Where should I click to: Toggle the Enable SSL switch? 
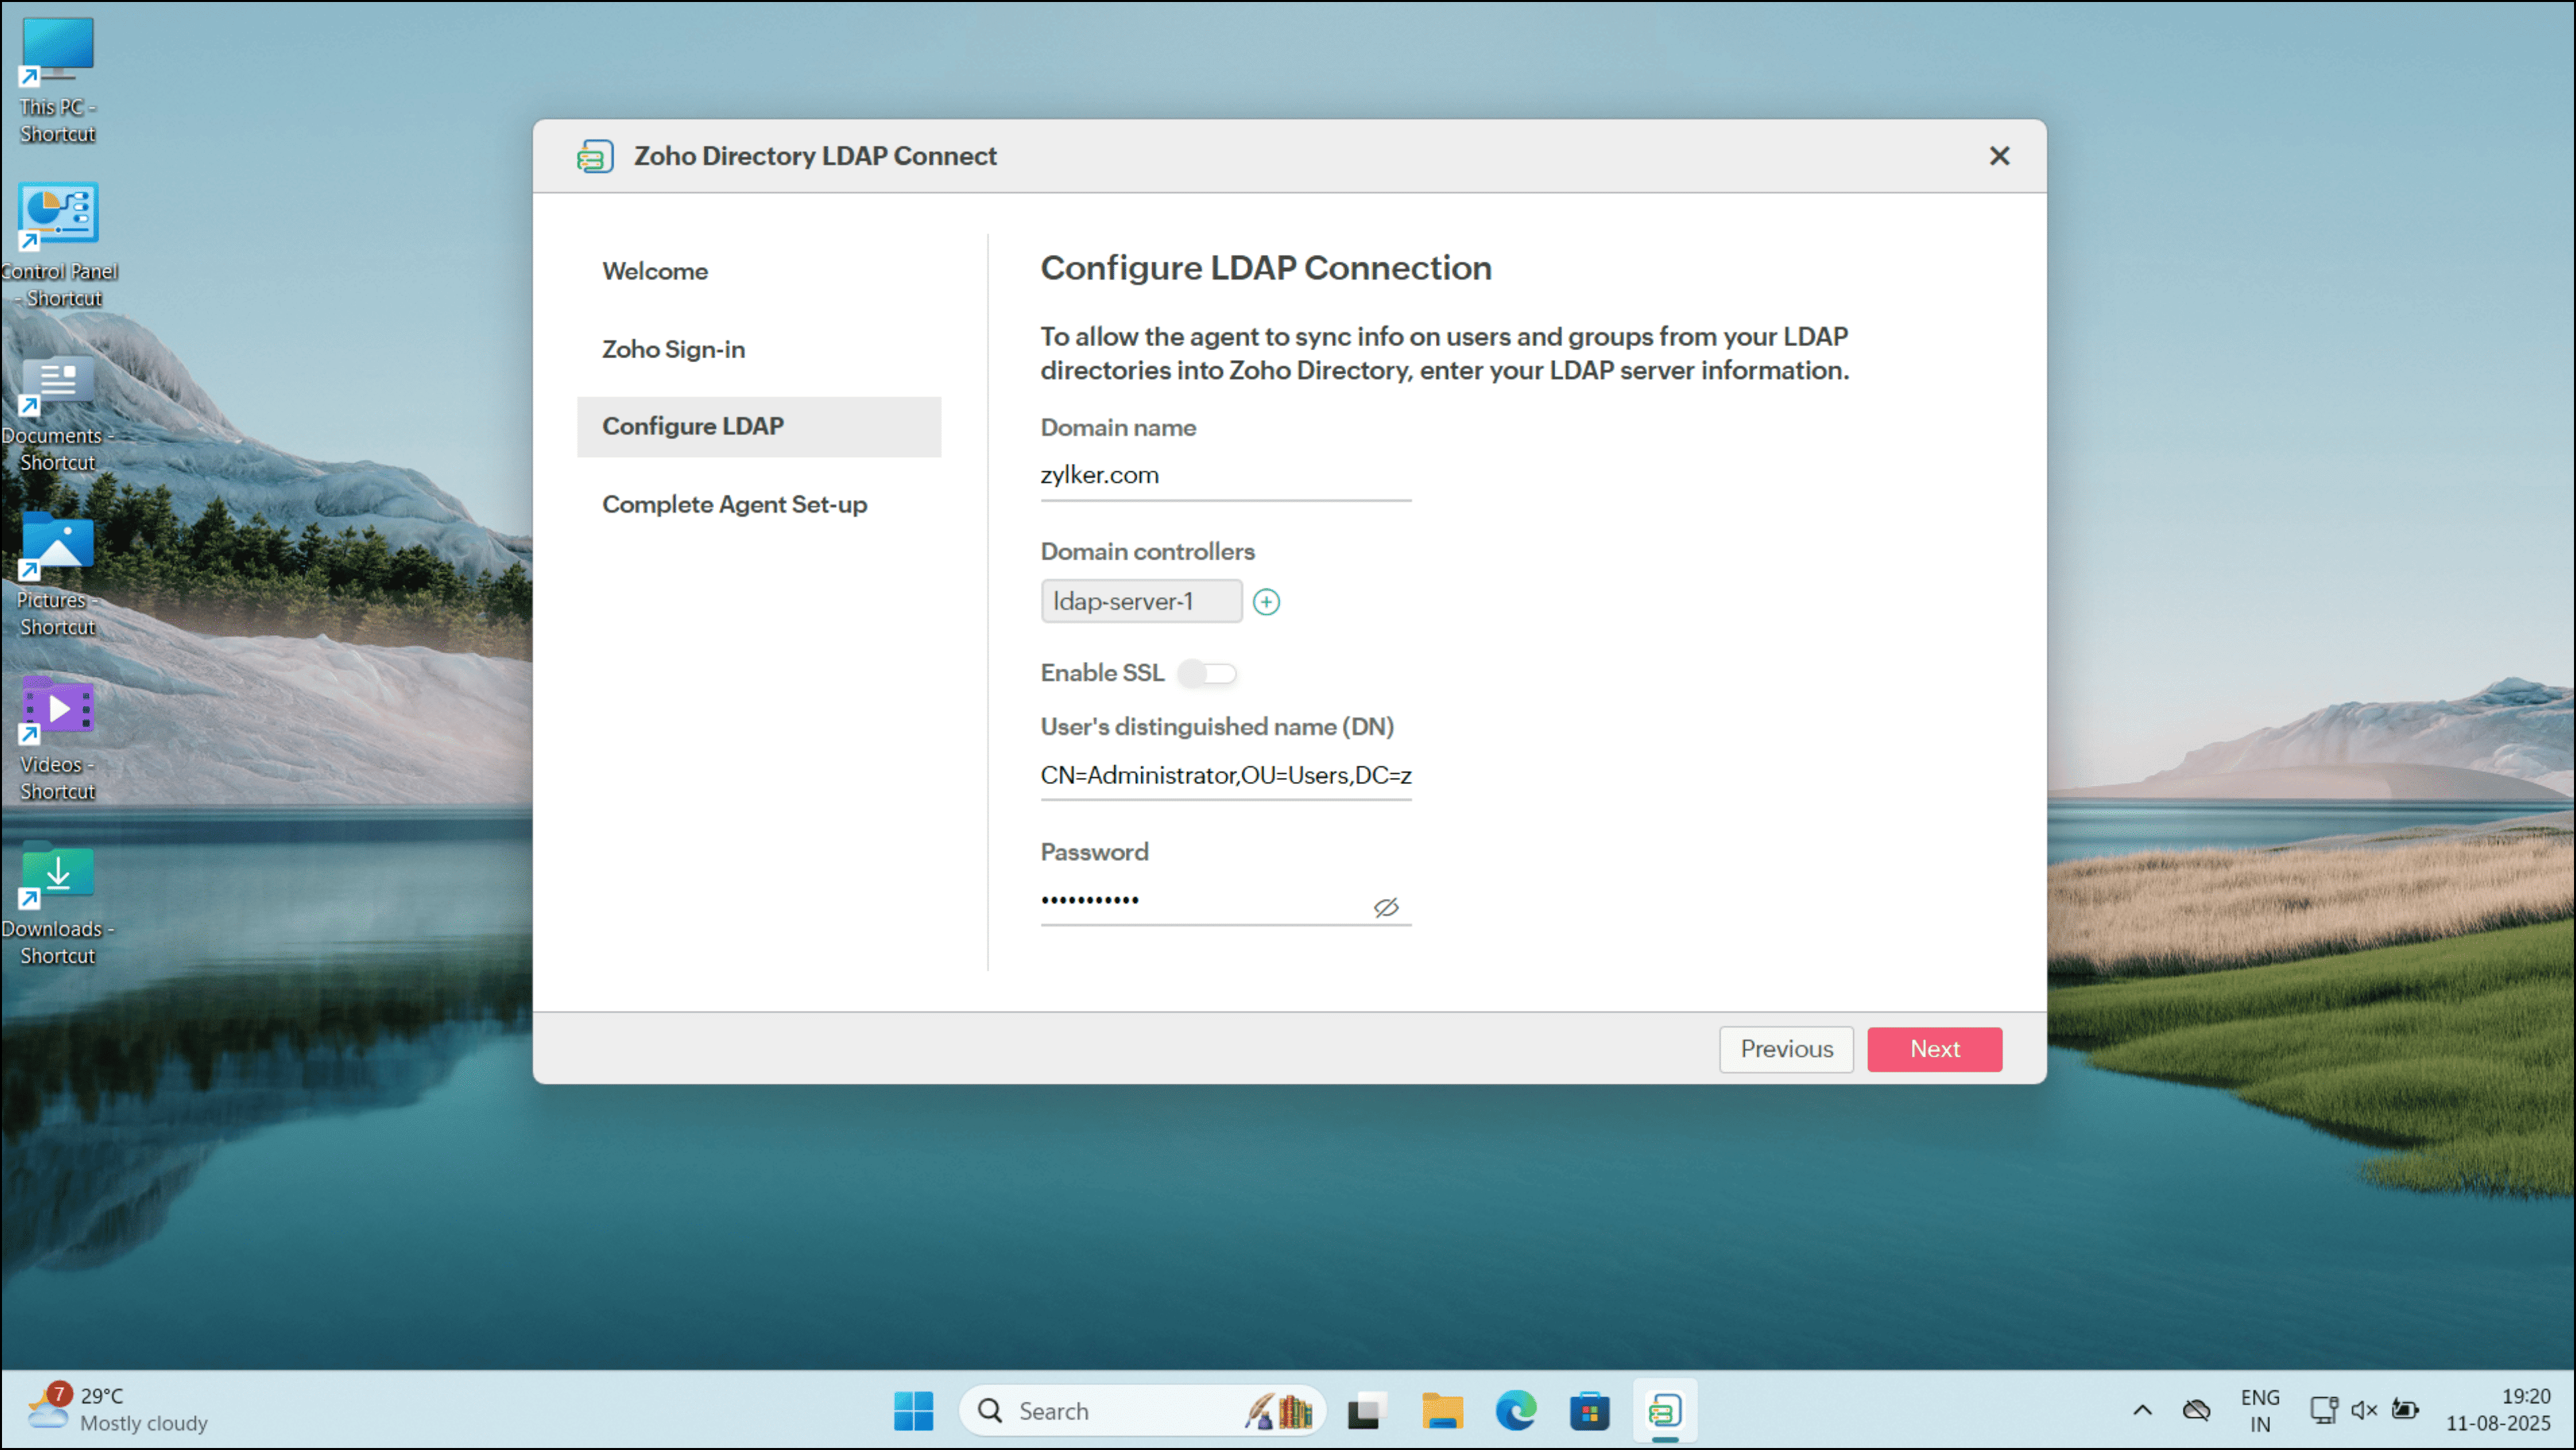(1207, 673)
